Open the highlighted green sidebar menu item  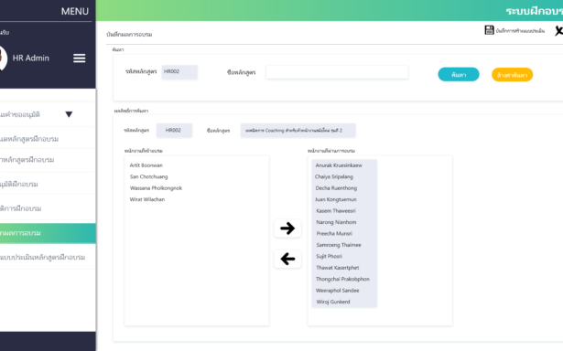(48, 233)
